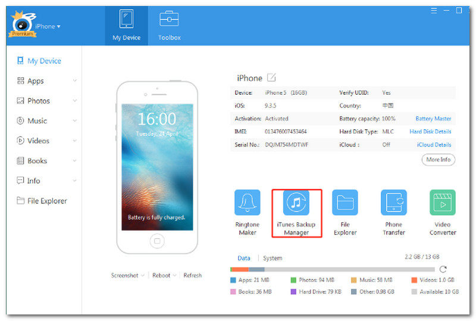Image resolution: width=476 pixels, height=321 pixels.
Task: Open the iPhone device dropdown
Action: (48, 26)
